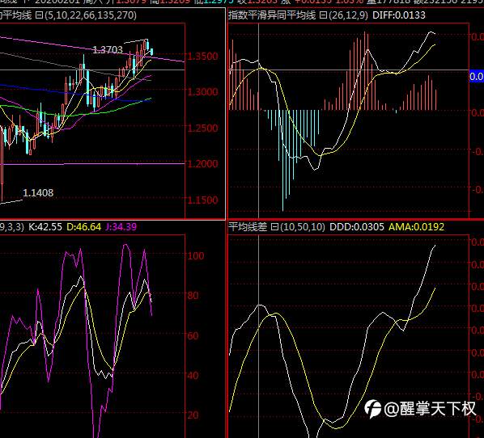Select the 40 level on KDJ axis
This screenshot has height=438, width=484.
coord(193,376)
